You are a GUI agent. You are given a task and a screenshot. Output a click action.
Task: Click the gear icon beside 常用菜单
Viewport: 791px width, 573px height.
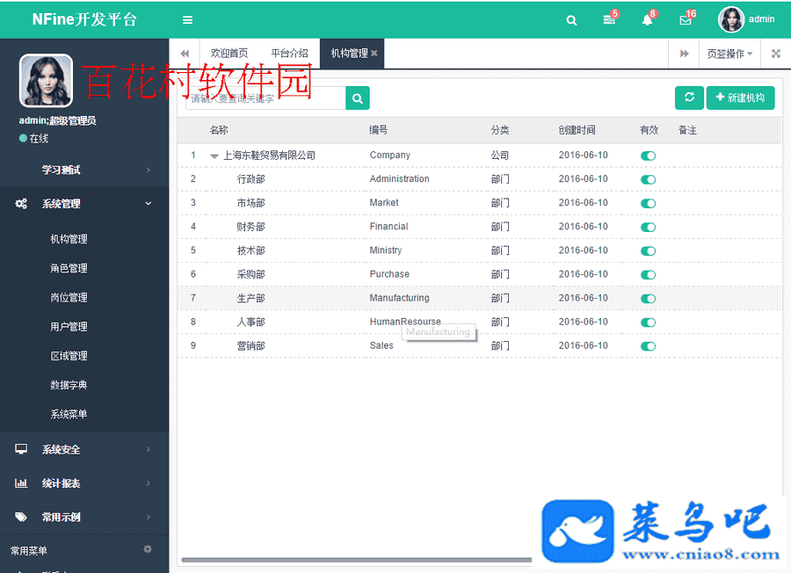(148, 549)
